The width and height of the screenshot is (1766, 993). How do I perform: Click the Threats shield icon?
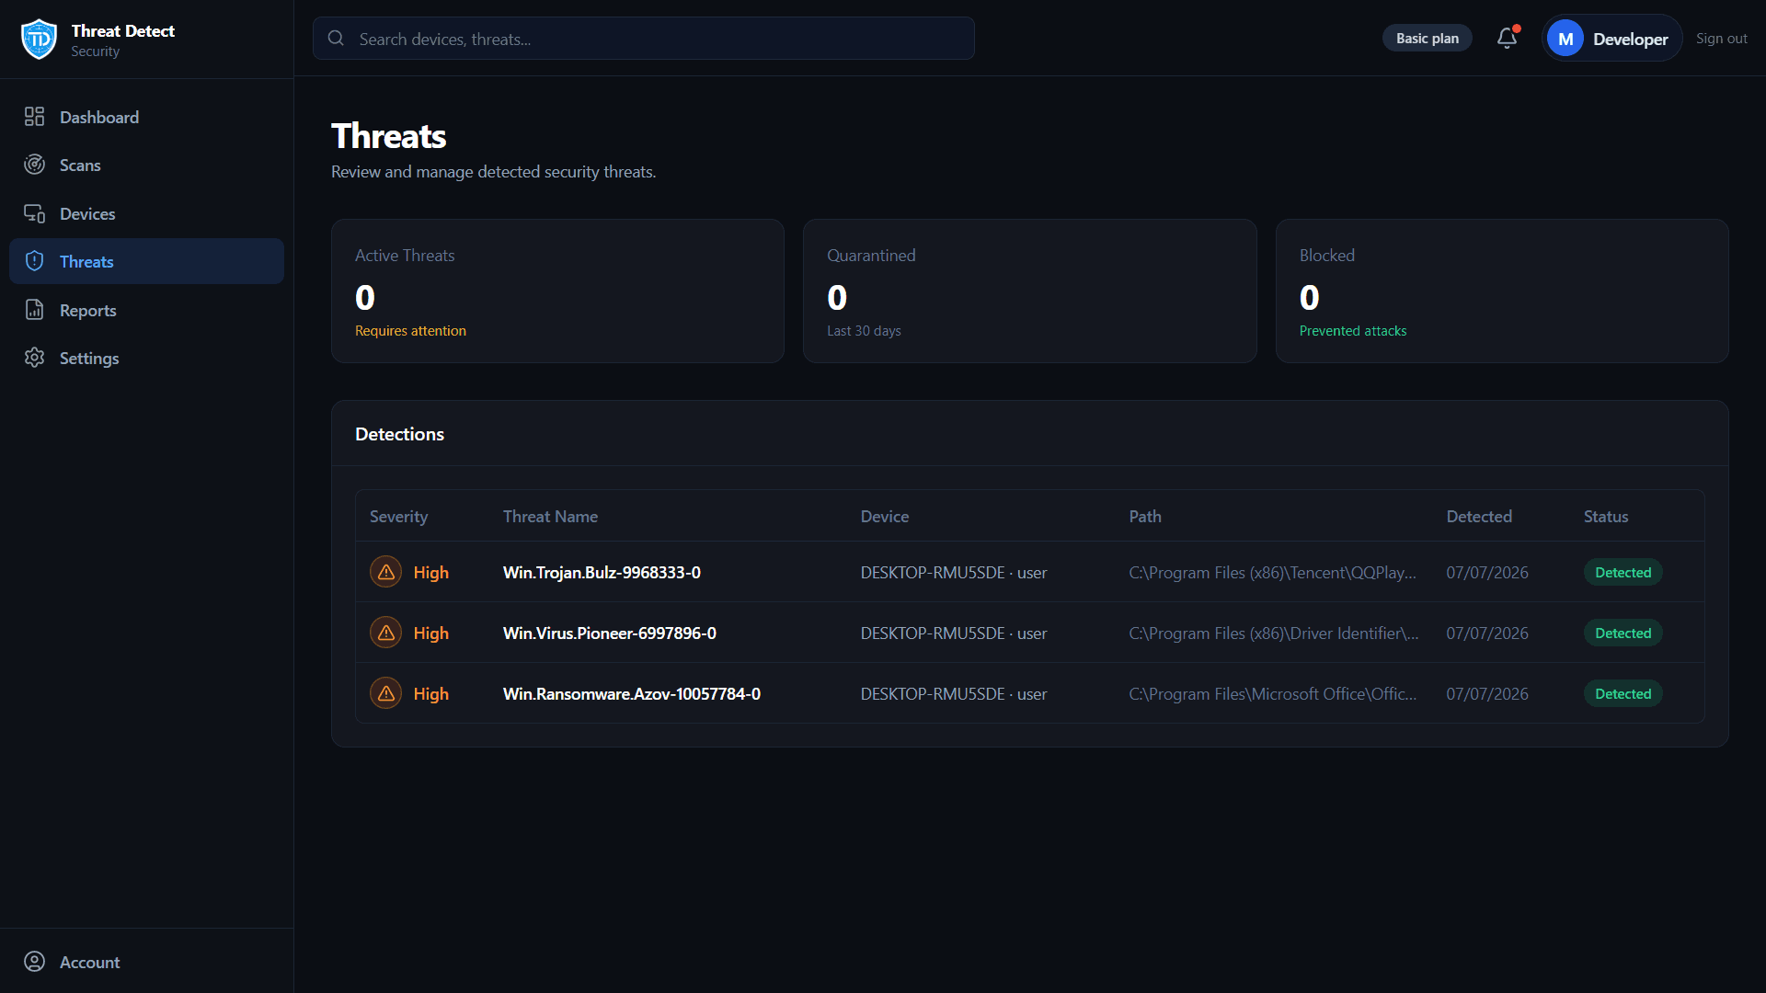(x=34, y=261)
